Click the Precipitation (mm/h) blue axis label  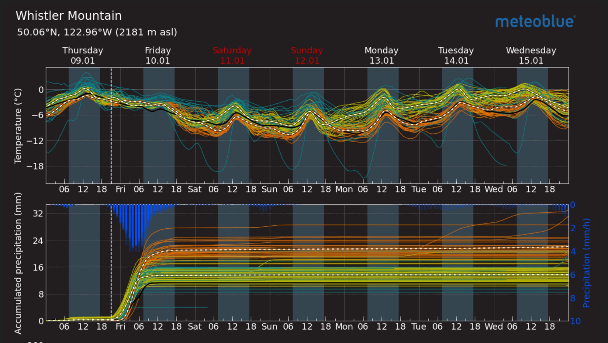[586, 263]
